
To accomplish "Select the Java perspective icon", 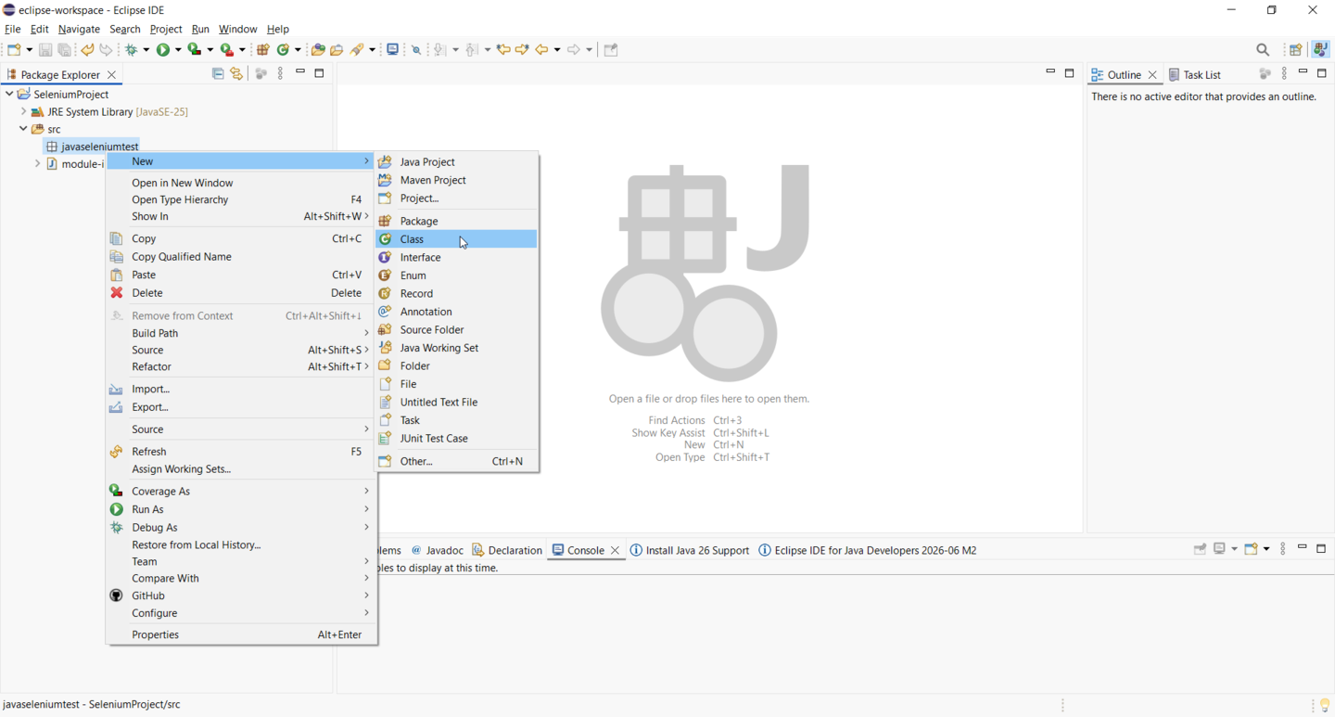I will pos(1320,50).
